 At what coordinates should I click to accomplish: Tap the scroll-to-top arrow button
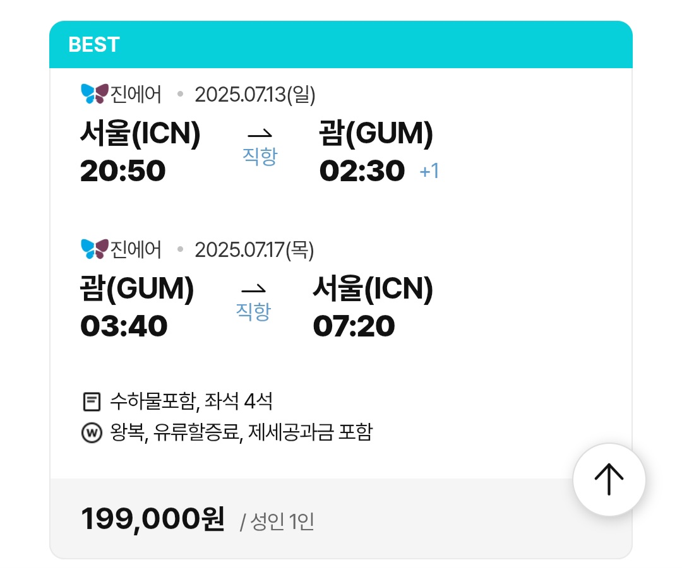[609, 480]
